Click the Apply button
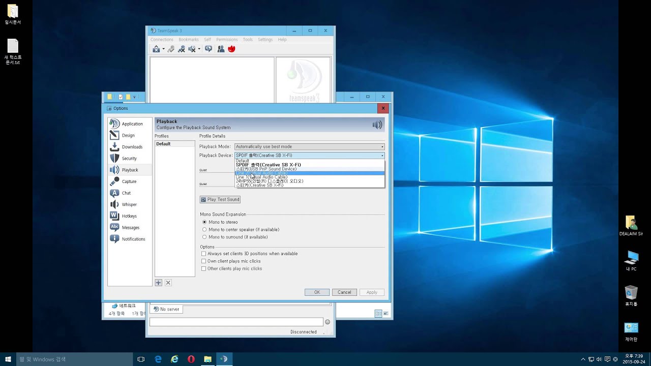 [x=372, y=292]
